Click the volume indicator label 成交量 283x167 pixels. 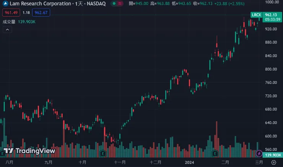(x=9, y=22)
